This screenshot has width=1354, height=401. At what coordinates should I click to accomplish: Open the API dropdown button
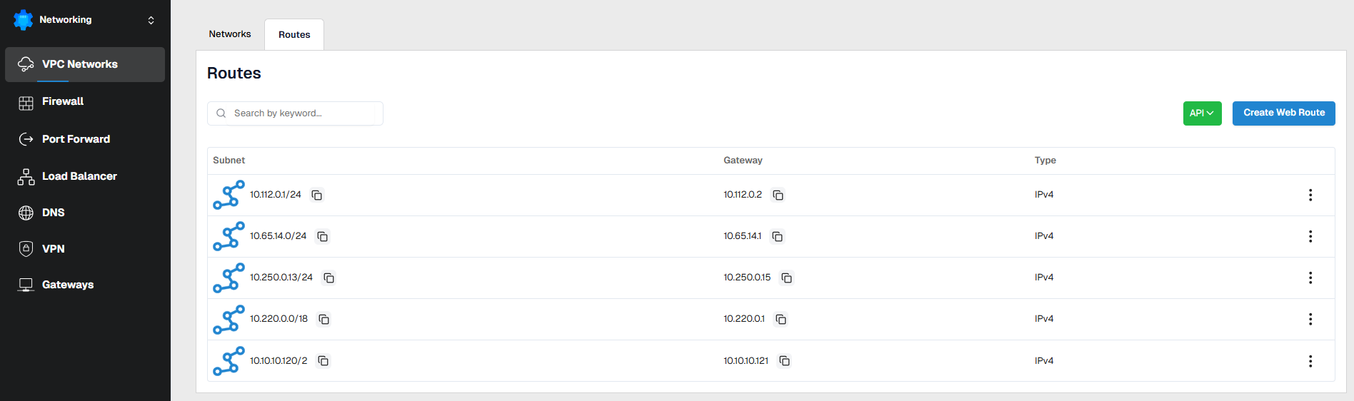coord(1202,113)
